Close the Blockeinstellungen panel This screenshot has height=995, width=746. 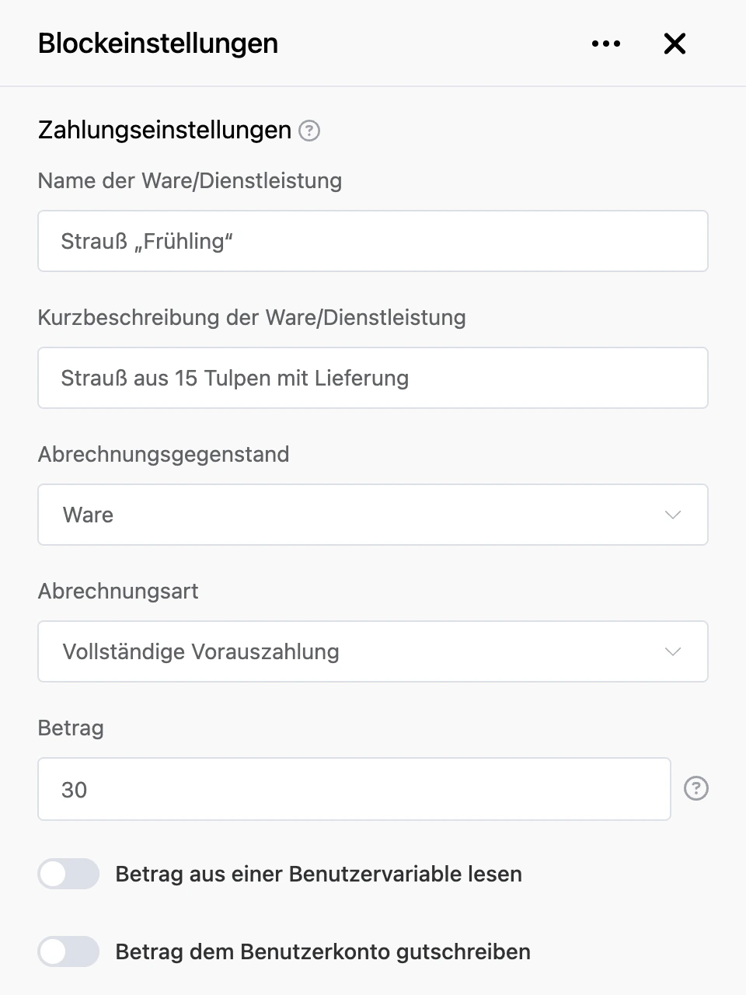point(675,44)
